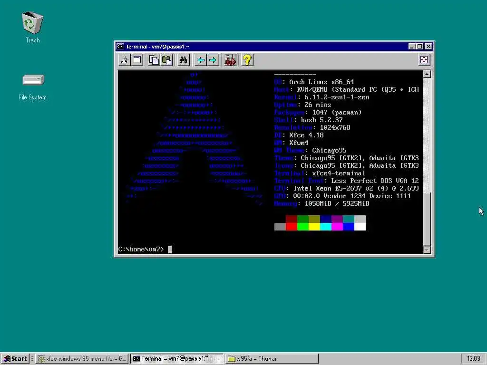Click the Terminal - vm7@passis1 taskbar button
The width and height of the screenshot is (487, 365).
tap(177, 359)
